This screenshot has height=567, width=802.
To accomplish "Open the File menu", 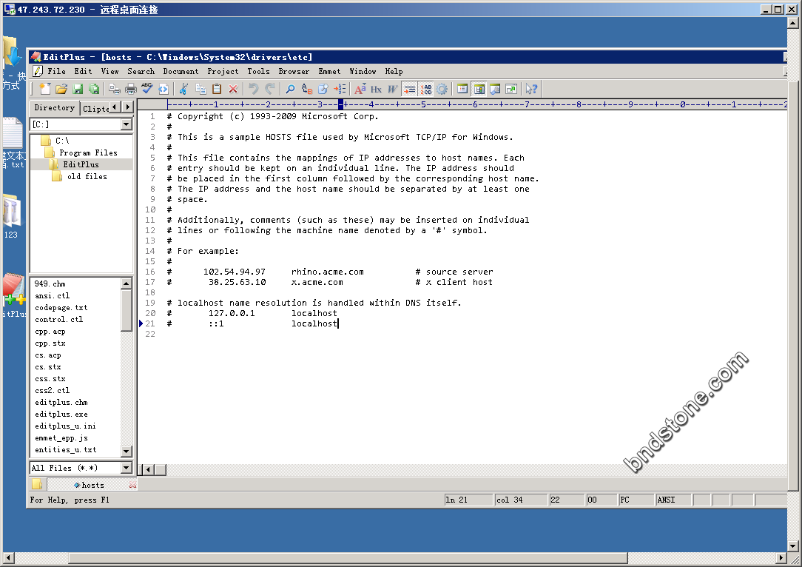I will point(56,72).
